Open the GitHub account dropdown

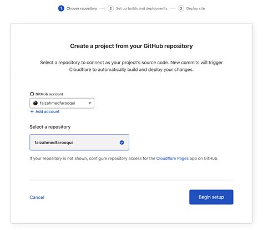[x=62, y=103]
